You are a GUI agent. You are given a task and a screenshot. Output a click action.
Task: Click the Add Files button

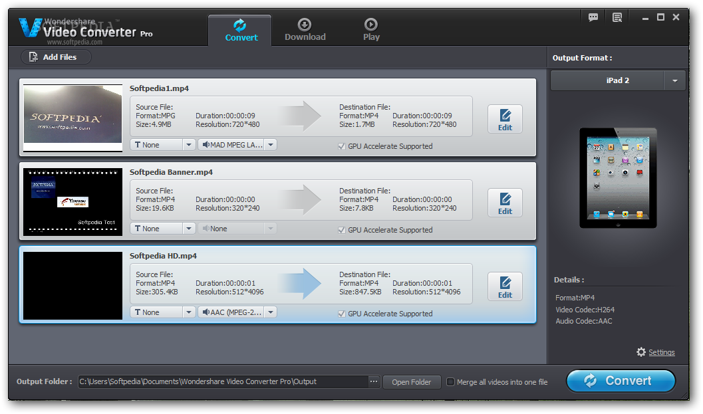coord(56,57)
